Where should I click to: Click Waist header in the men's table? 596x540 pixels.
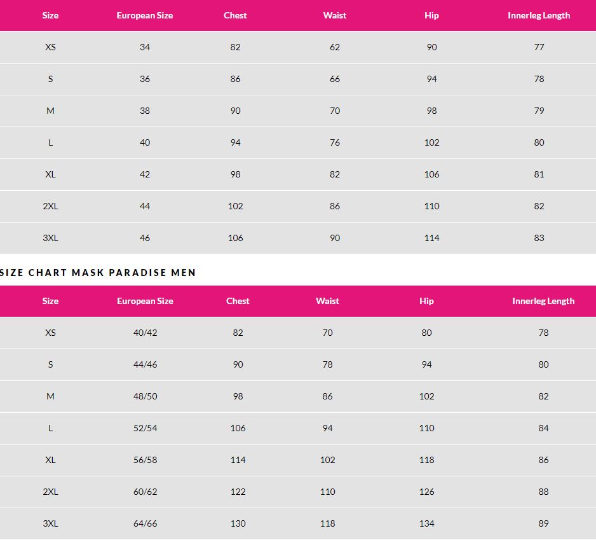click(x=327, y=301)
